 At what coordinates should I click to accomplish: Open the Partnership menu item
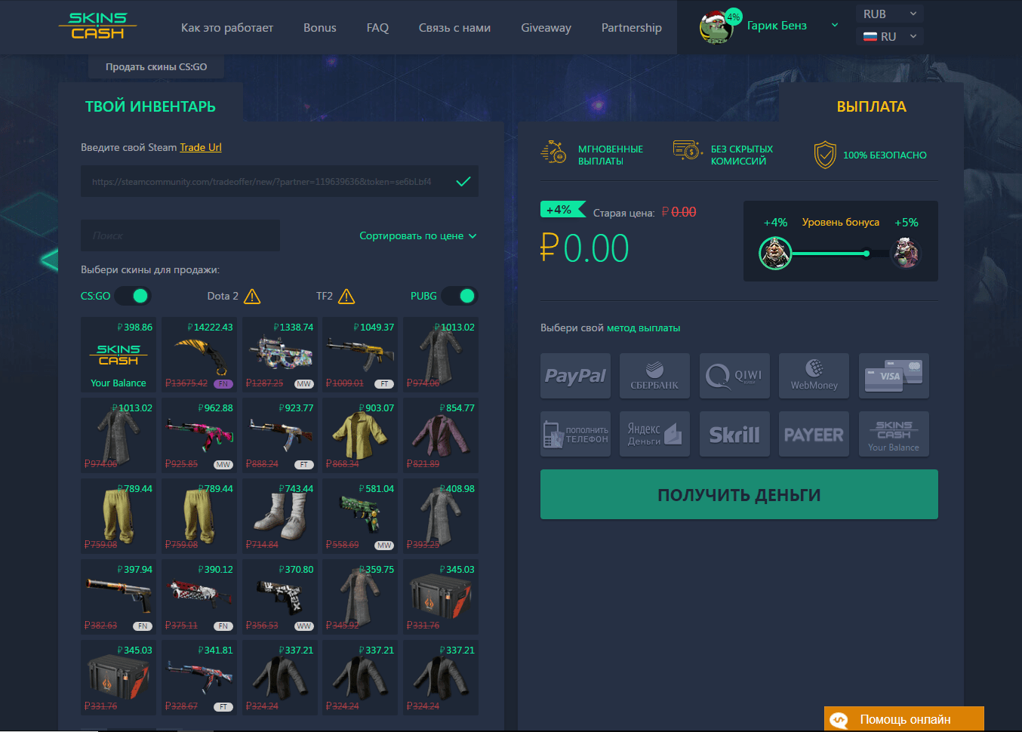coord(632,27)
